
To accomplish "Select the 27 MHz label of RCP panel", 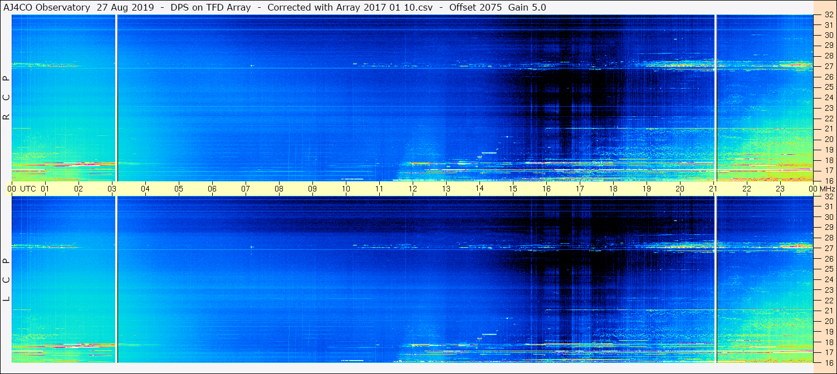I will click(828, 66).
